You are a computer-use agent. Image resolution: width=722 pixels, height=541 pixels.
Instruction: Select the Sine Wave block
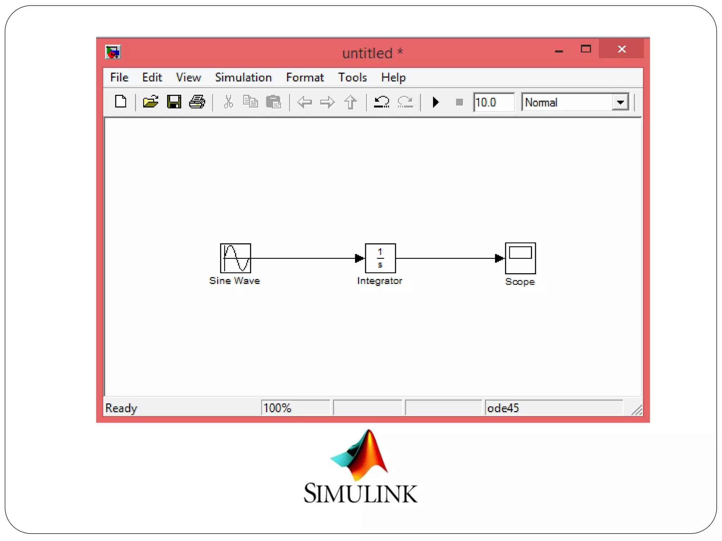[x=235, y=258]
